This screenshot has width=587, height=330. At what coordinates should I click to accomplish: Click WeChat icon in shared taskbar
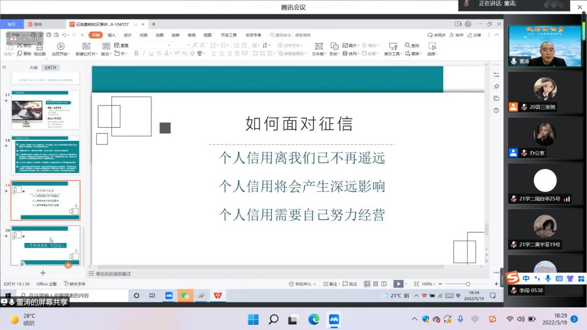185,296
